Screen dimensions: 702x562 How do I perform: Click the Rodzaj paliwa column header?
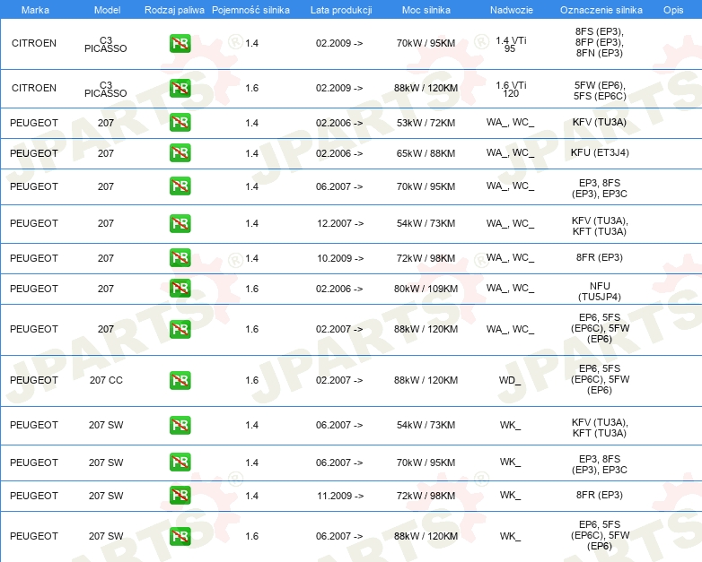click(174, 10)
